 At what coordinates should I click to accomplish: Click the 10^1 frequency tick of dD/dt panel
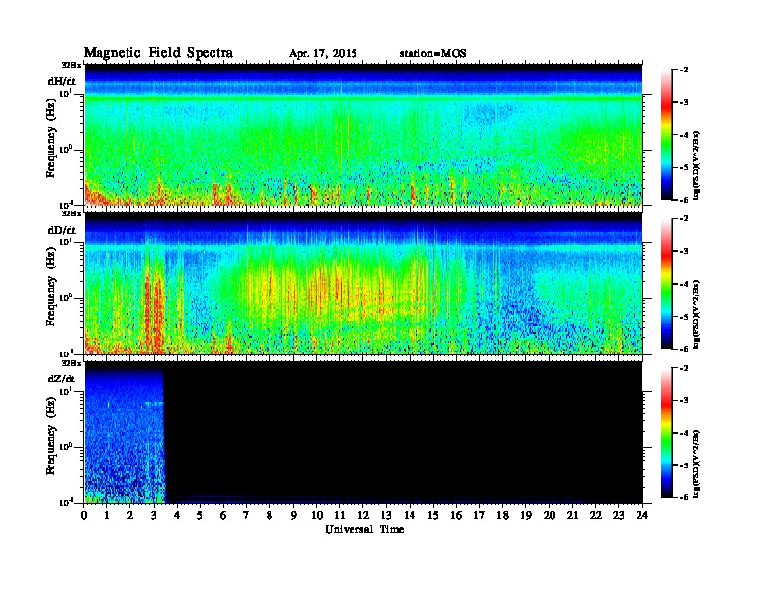(x=66, y=241)
